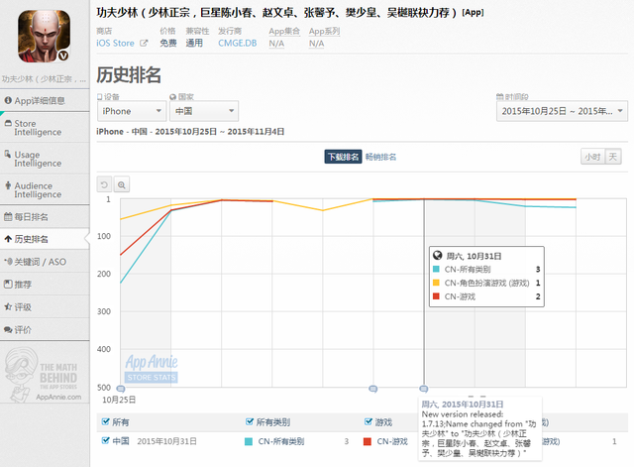634x467 pixels.
Task: Click the star icon beside 评级
Action: (8, 306)
